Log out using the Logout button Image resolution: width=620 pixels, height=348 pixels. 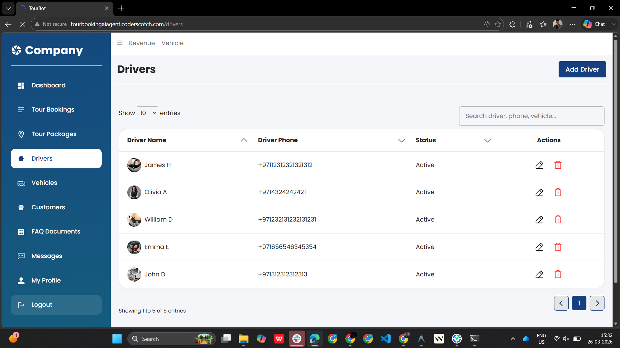tap(56, 305)
